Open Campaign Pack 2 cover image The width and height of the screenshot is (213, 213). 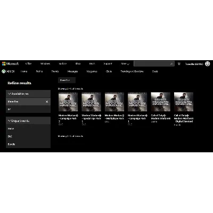point(68,102)
